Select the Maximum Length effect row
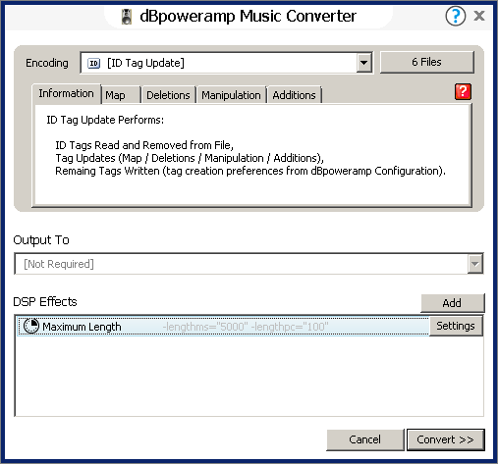Viewport: 498px width, 464px height. click(223, 326)
